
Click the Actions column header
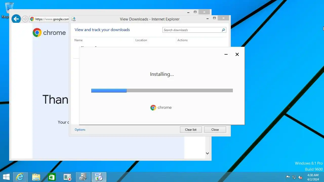pos(183,40)
